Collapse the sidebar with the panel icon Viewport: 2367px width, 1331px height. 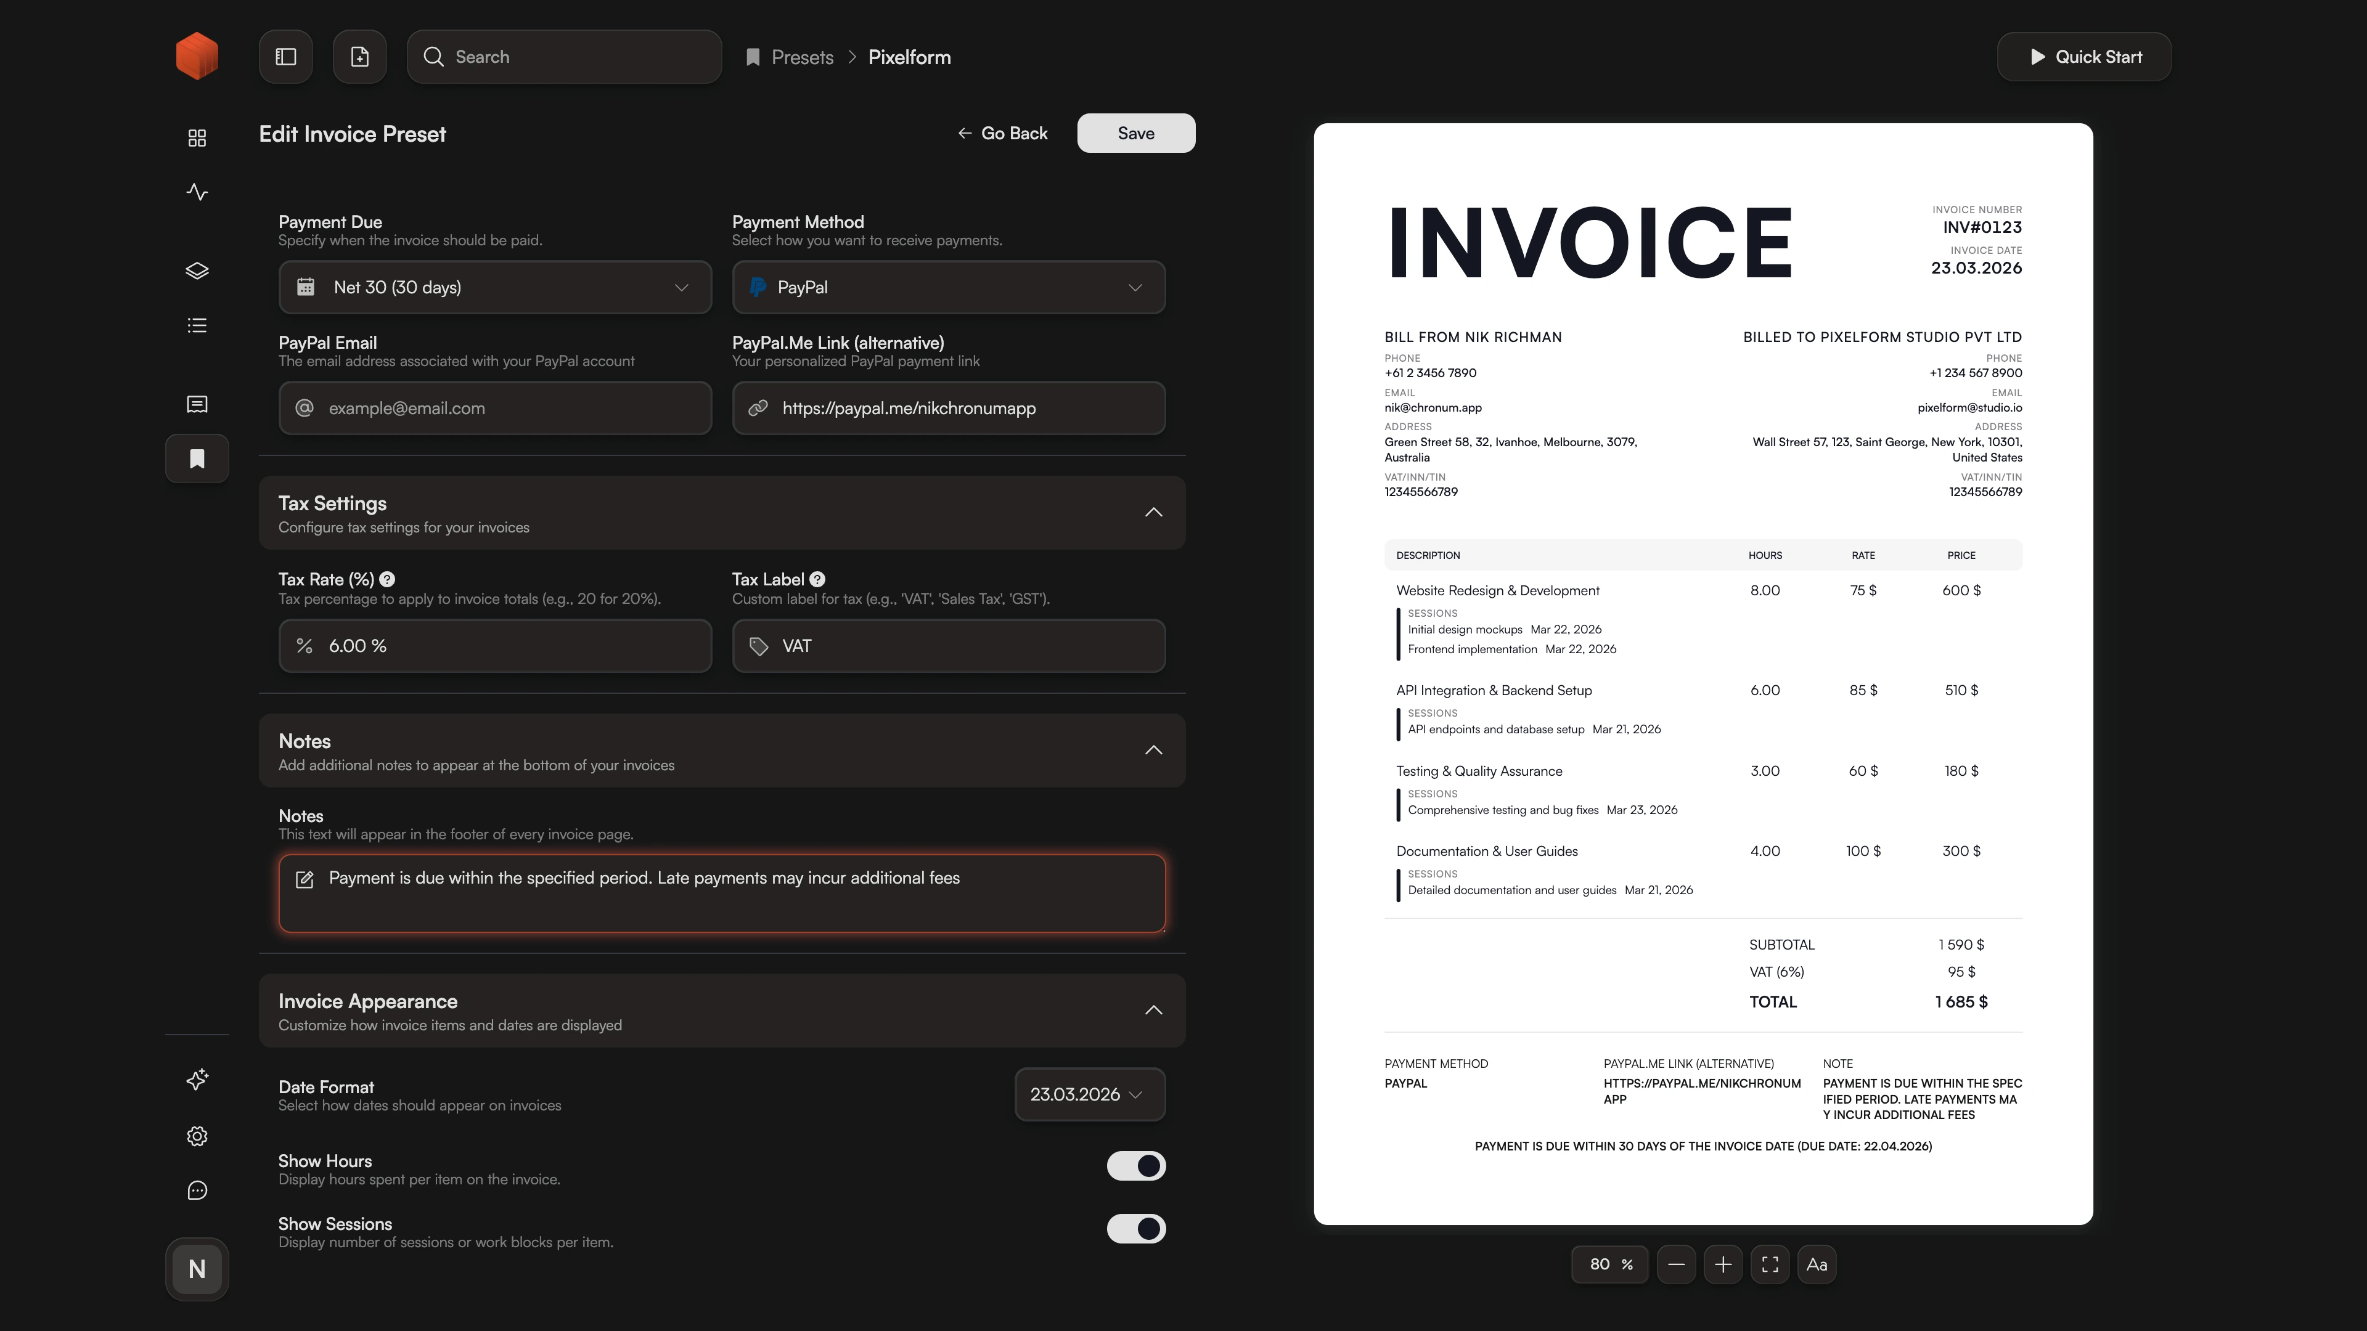tap(285, 56)
